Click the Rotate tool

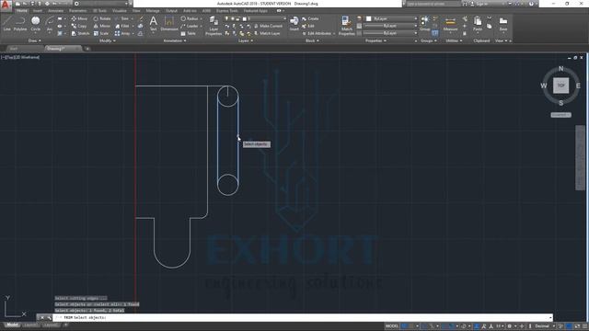tap(102, 18)
